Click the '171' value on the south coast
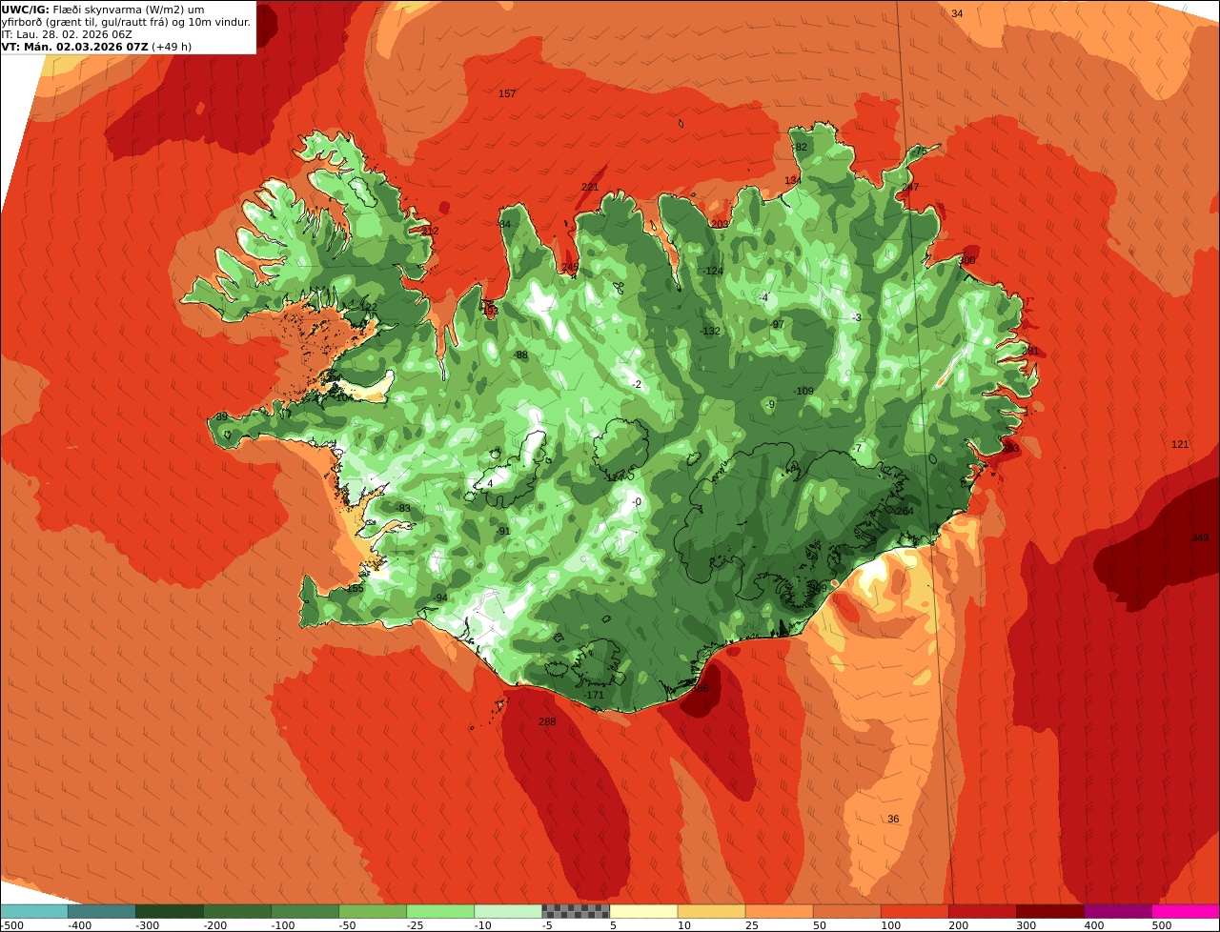The height and width of the screenshot is (932, 1220). (596, 695)
